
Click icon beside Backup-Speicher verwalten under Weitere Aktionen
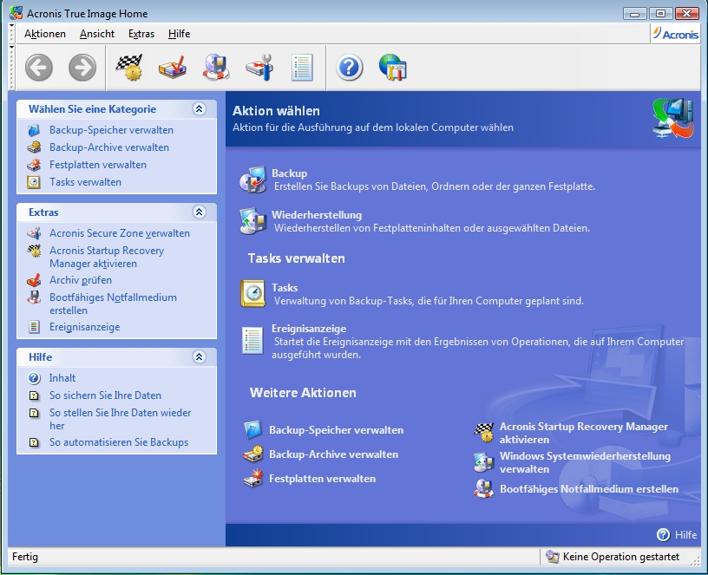click(252, 429)
